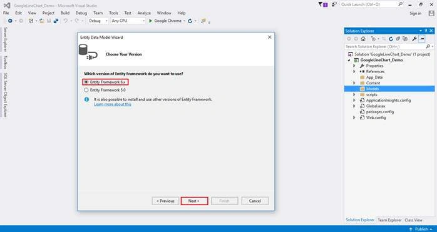The height and width of the screenshot is (232, 437).
Task: Start debugging with the green play arrow
Action: (x=150, y=21)
